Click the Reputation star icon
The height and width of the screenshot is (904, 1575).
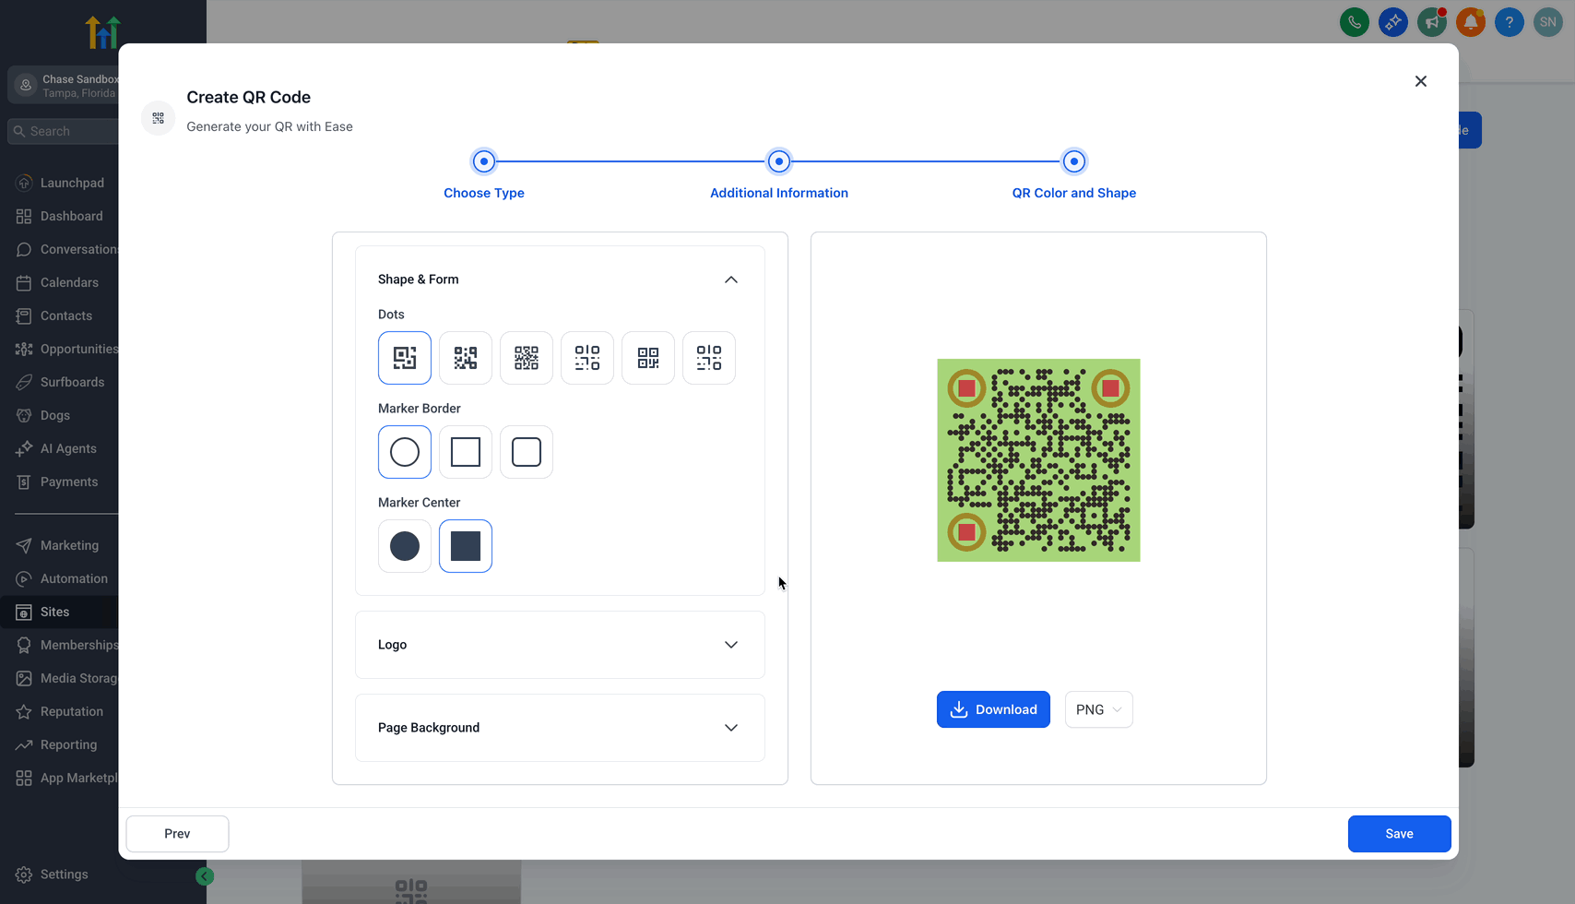pos(24,711)
